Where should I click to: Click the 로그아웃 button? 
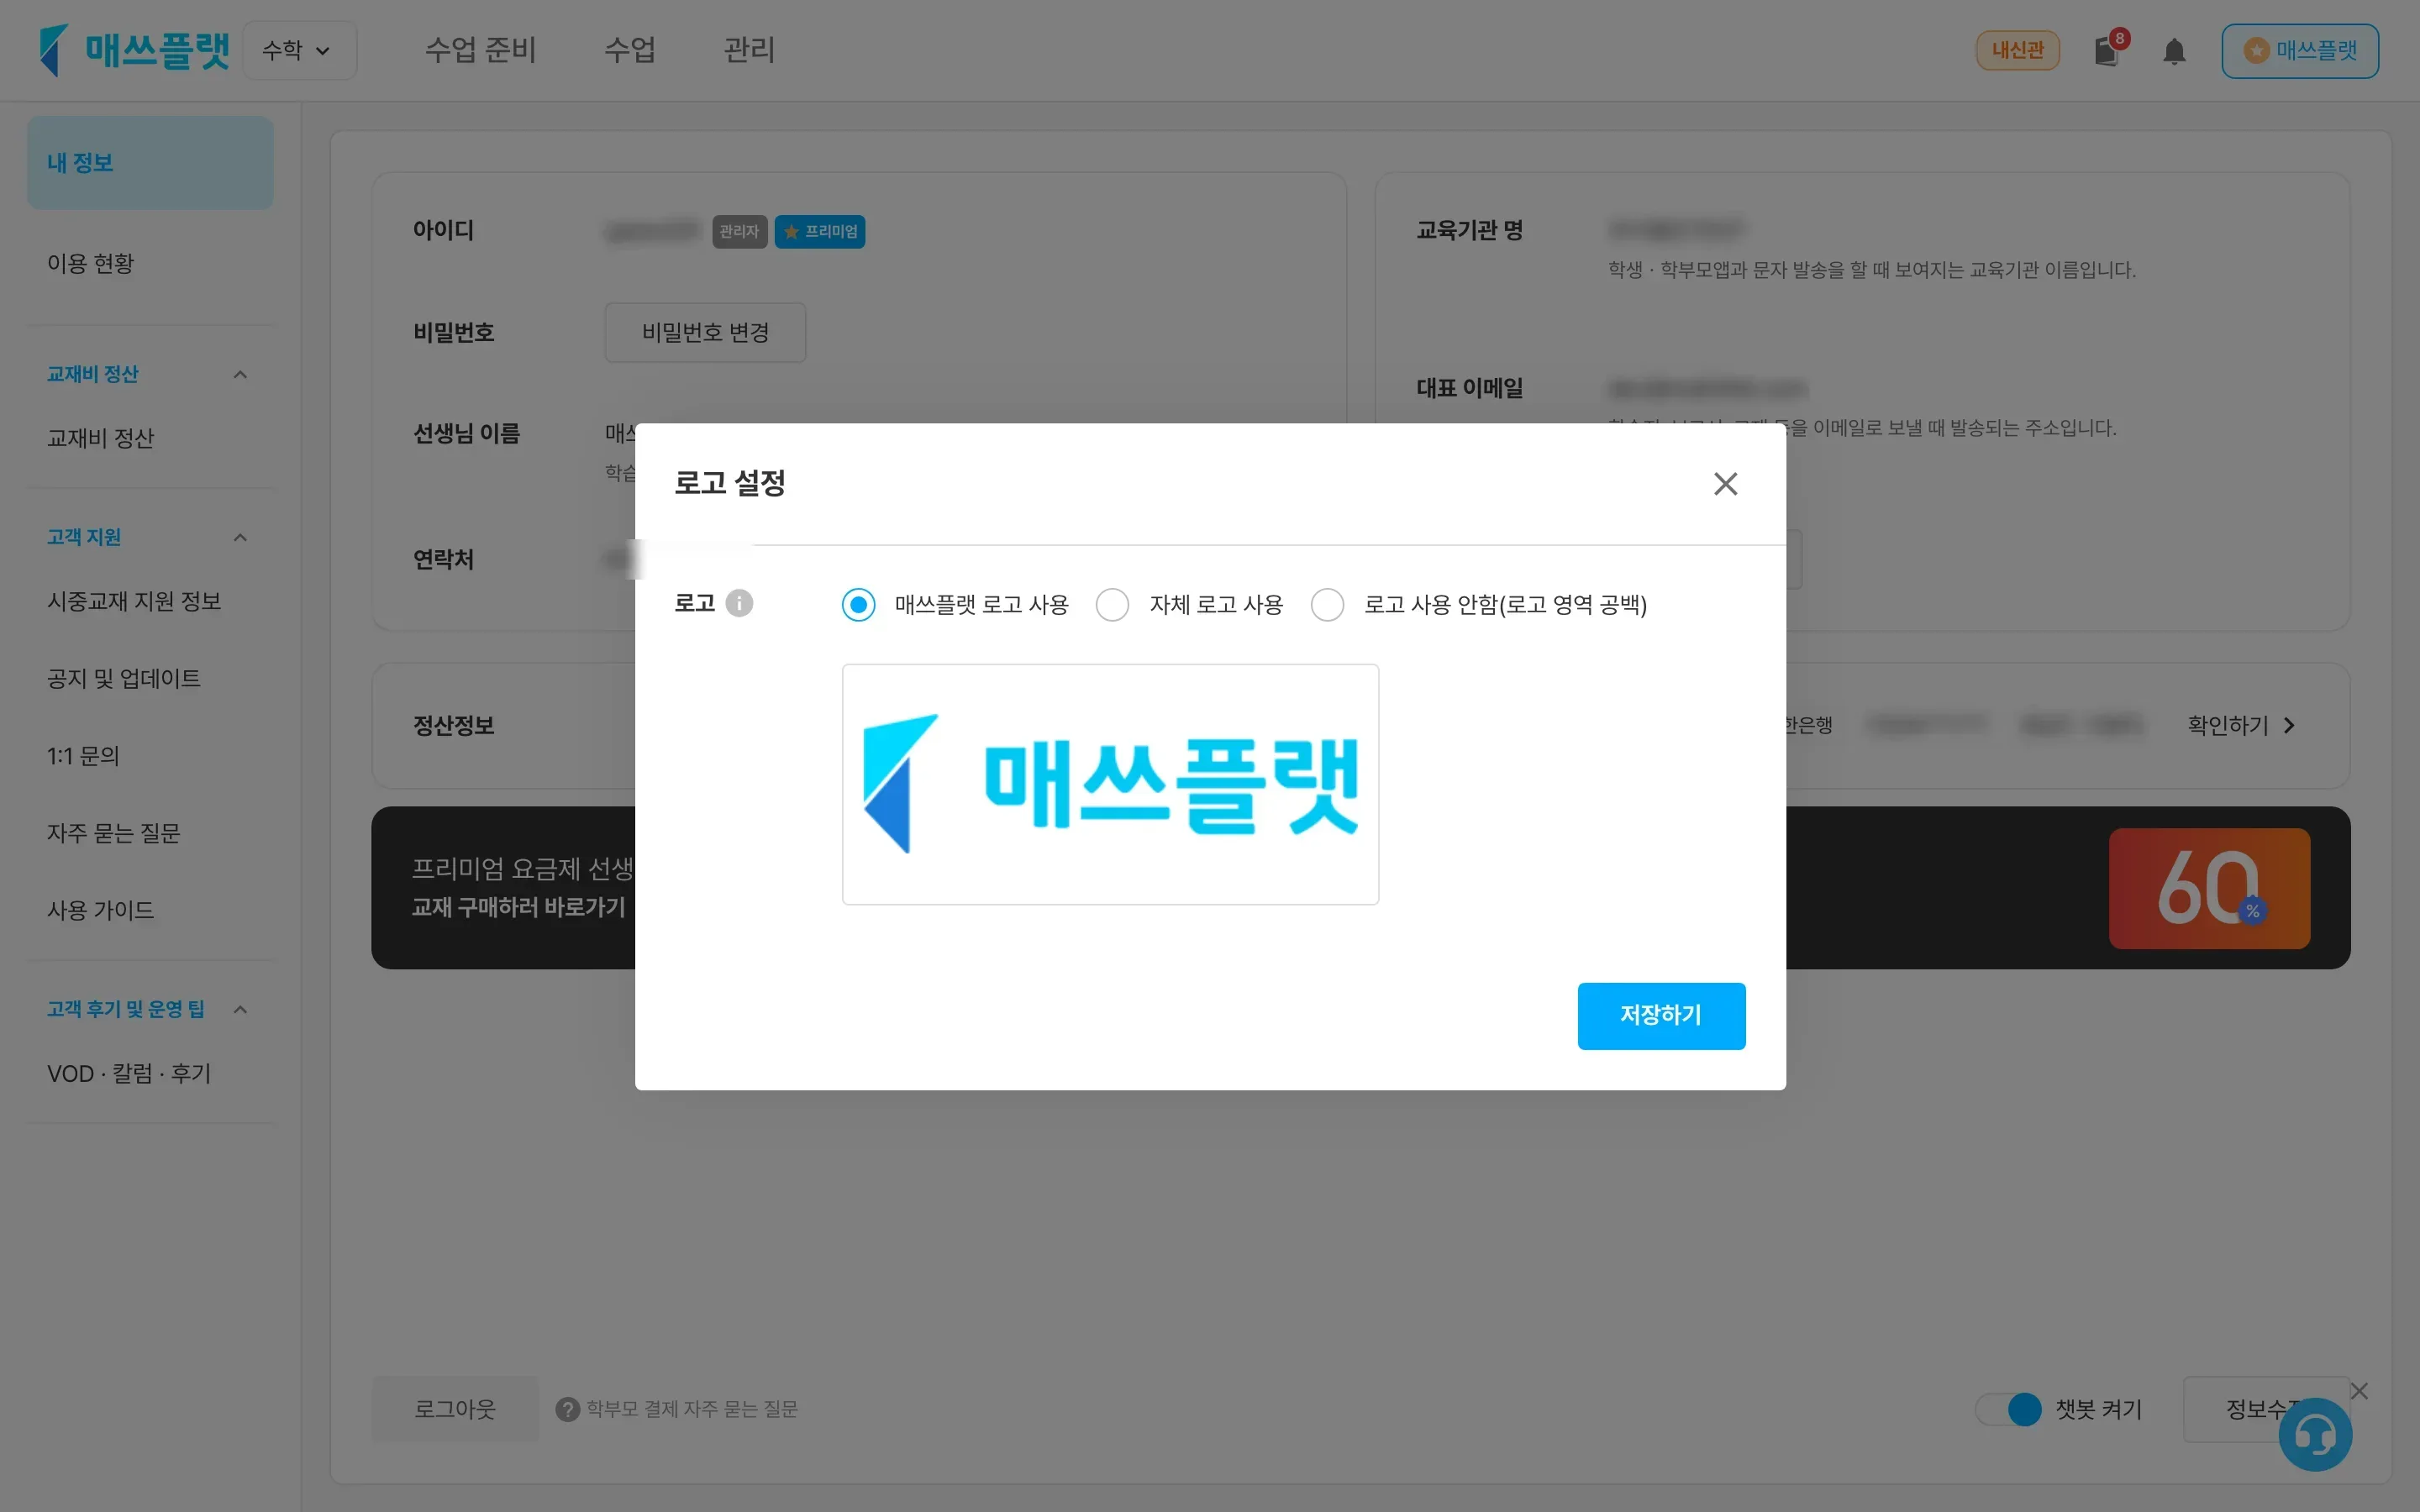(x=455, y=1409)
